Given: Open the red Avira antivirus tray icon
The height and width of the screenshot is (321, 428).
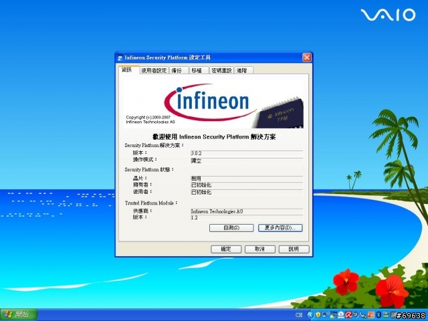Looking at the screenshot, I should click(x=348, y=315).
